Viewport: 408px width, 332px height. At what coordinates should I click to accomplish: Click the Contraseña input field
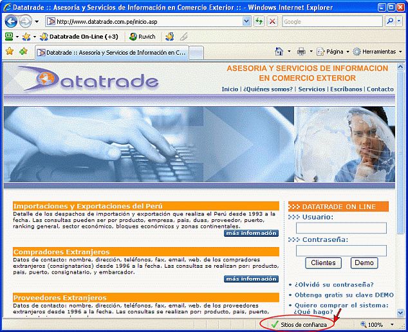(341, 251)
